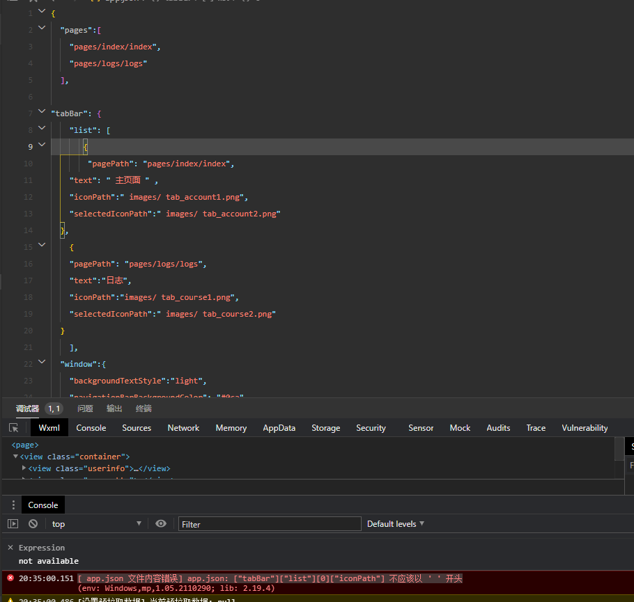Open the 调试器 tab
The width and height of the screenshot is (634, 602).
coord(27,409)
